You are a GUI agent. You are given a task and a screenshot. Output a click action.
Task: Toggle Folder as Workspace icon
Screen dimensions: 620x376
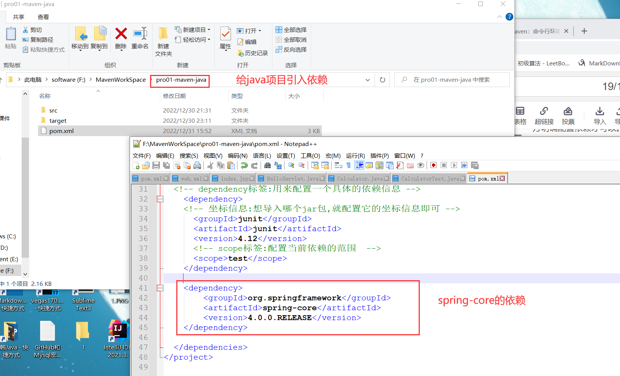coord(410,165)
